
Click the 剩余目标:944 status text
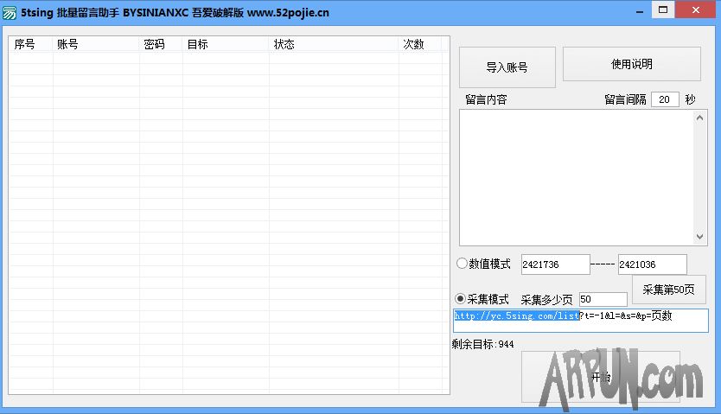tap(482, 344)
